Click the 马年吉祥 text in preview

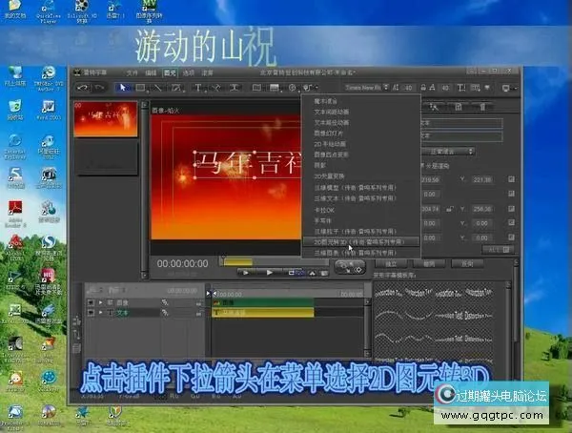coord(250,163)
